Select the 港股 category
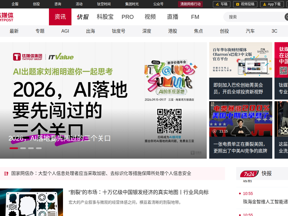288x216 pixels. [173, 31]
